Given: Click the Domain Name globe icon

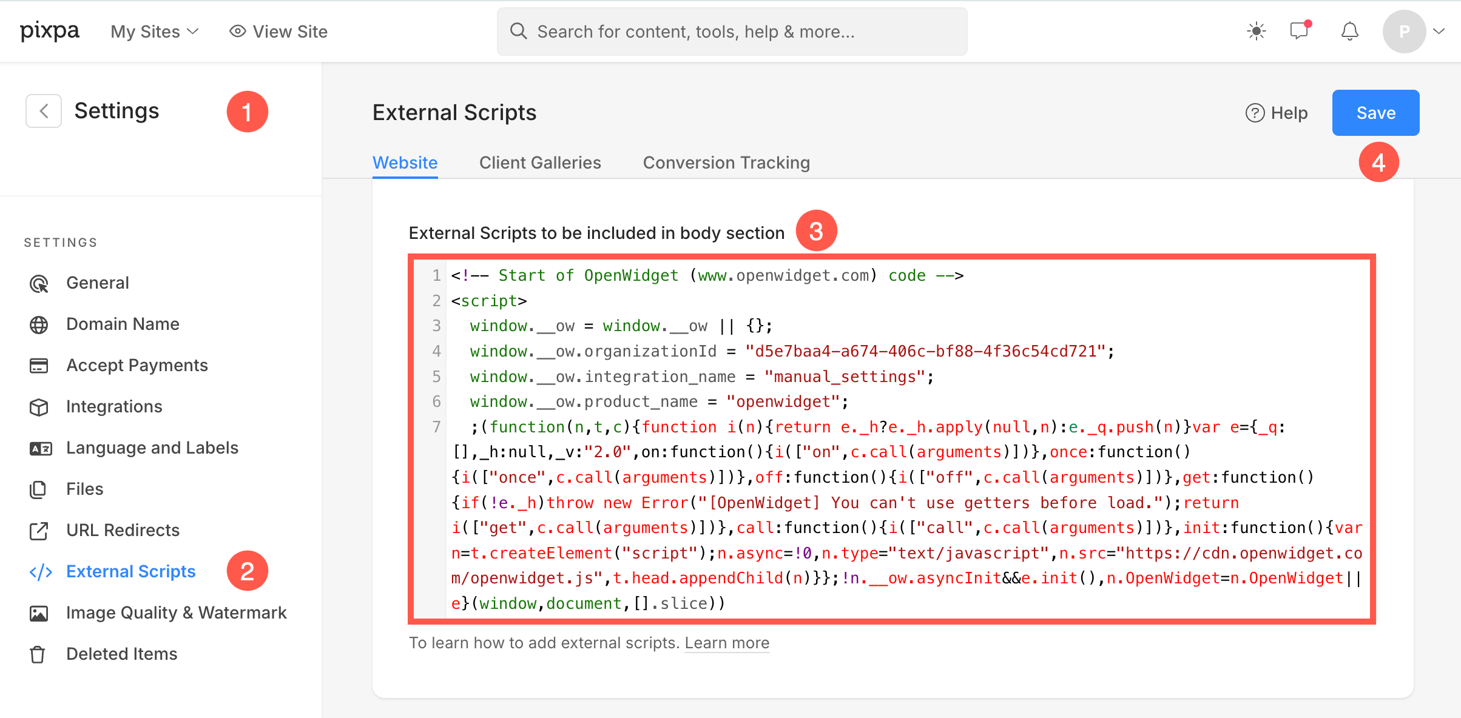Looking at the screenshot, I should coord(39,324).
